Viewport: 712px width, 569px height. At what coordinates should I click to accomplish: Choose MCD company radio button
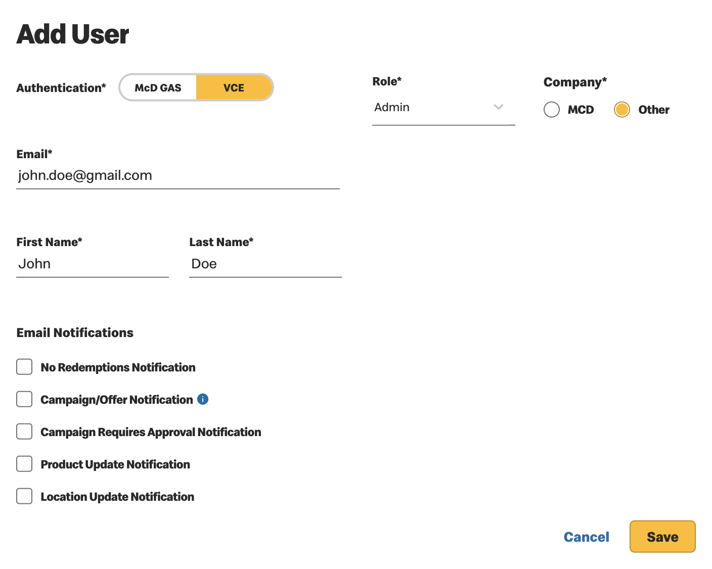[x=552, y=110]
